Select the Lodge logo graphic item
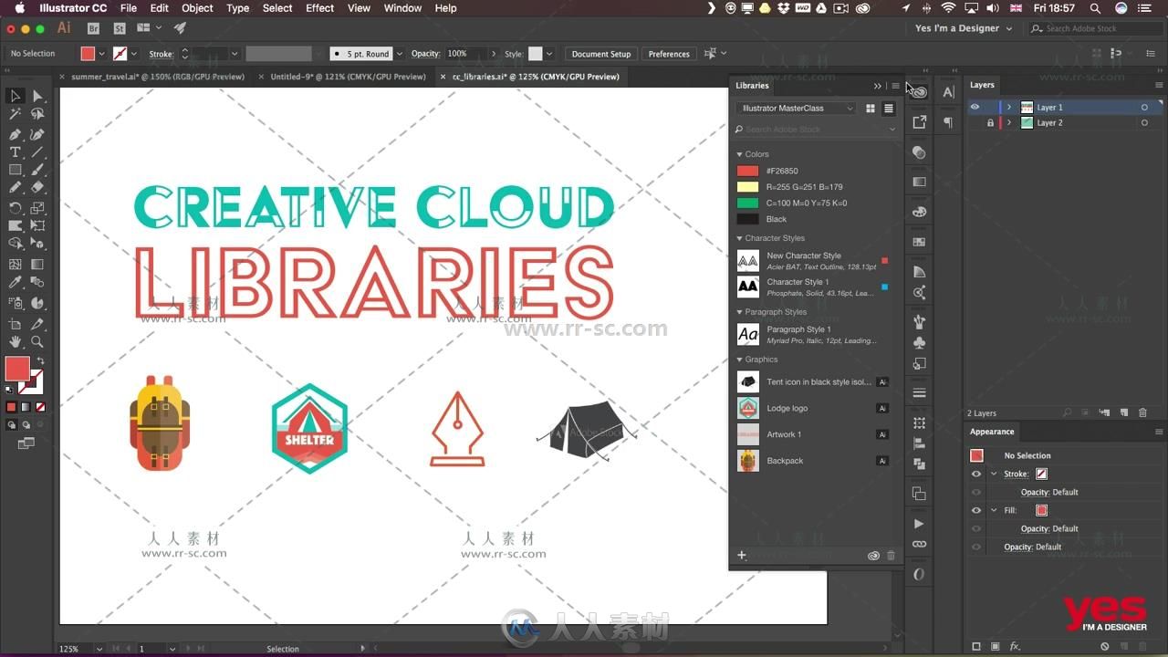The image size is (1168, 657). click(x=814, y=409)
